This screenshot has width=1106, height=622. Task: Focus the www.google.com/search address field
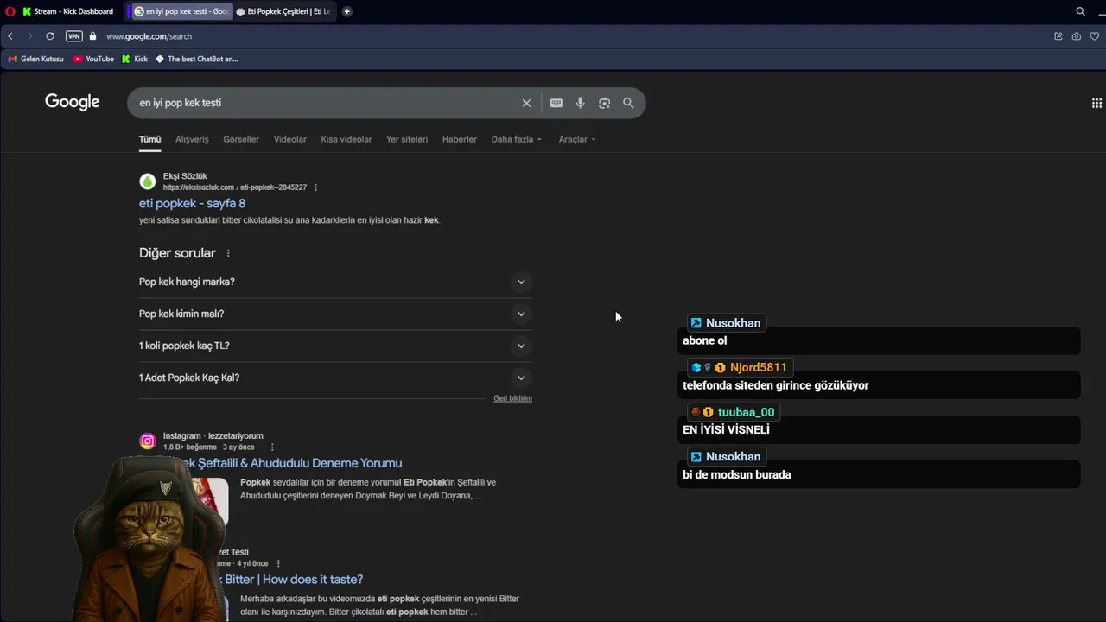point(149,36)
